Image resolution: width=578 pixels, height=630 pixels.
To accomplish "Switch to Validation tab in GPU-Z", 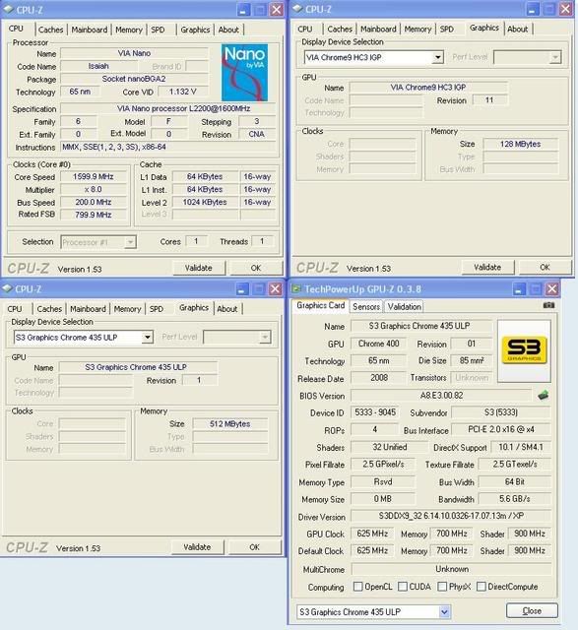I will coord(405,306).
